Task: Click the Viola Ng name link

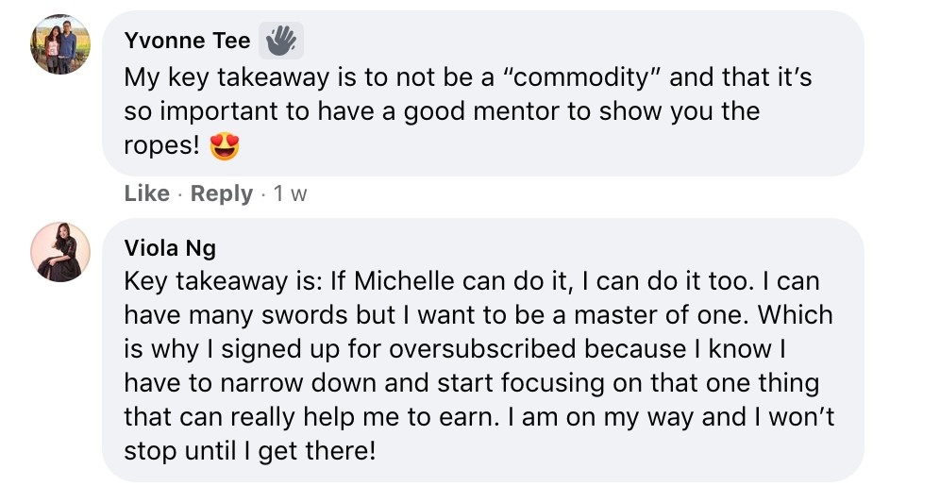Action: click(170, 248)
